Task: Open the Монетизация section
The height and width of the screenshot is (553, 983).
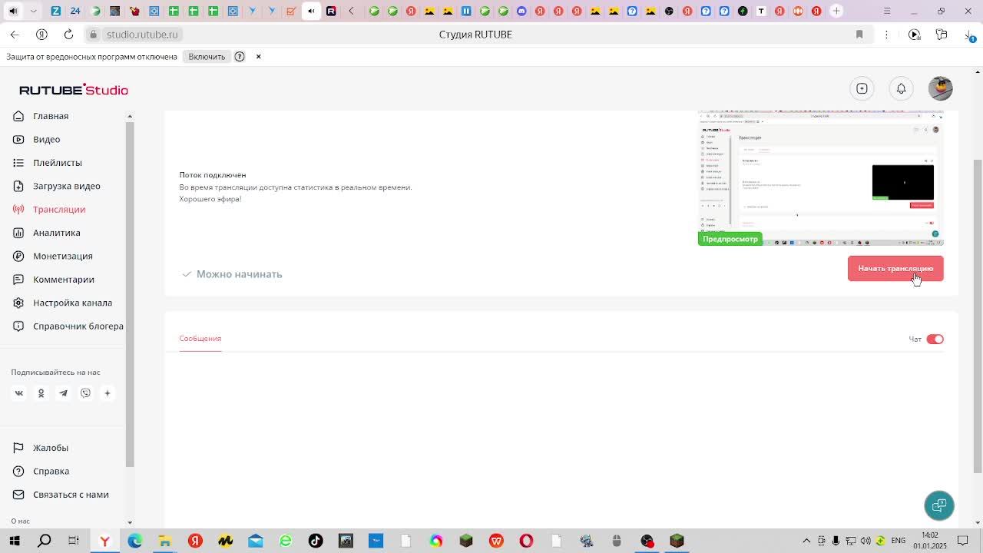Action: tap(62, 256)
